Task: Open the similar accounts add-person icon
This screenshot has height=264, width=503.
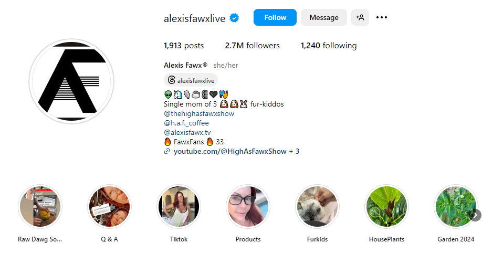Action: [360, 17]
